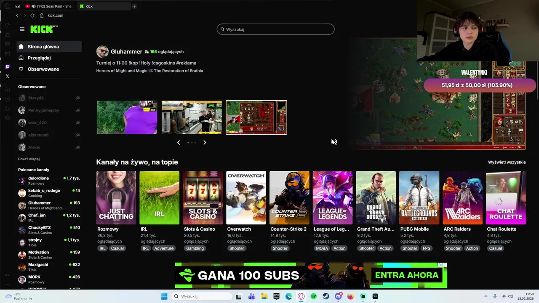Open Spotify from the taskbar

[x=313, y=296]
